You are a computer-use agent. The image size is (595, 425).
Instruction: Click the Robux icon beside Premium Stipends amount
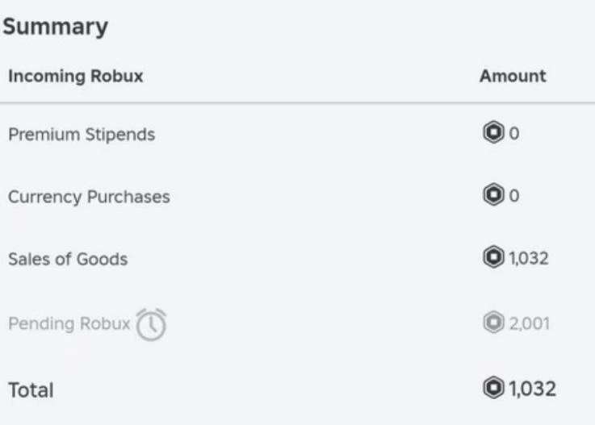click(493, 132)
